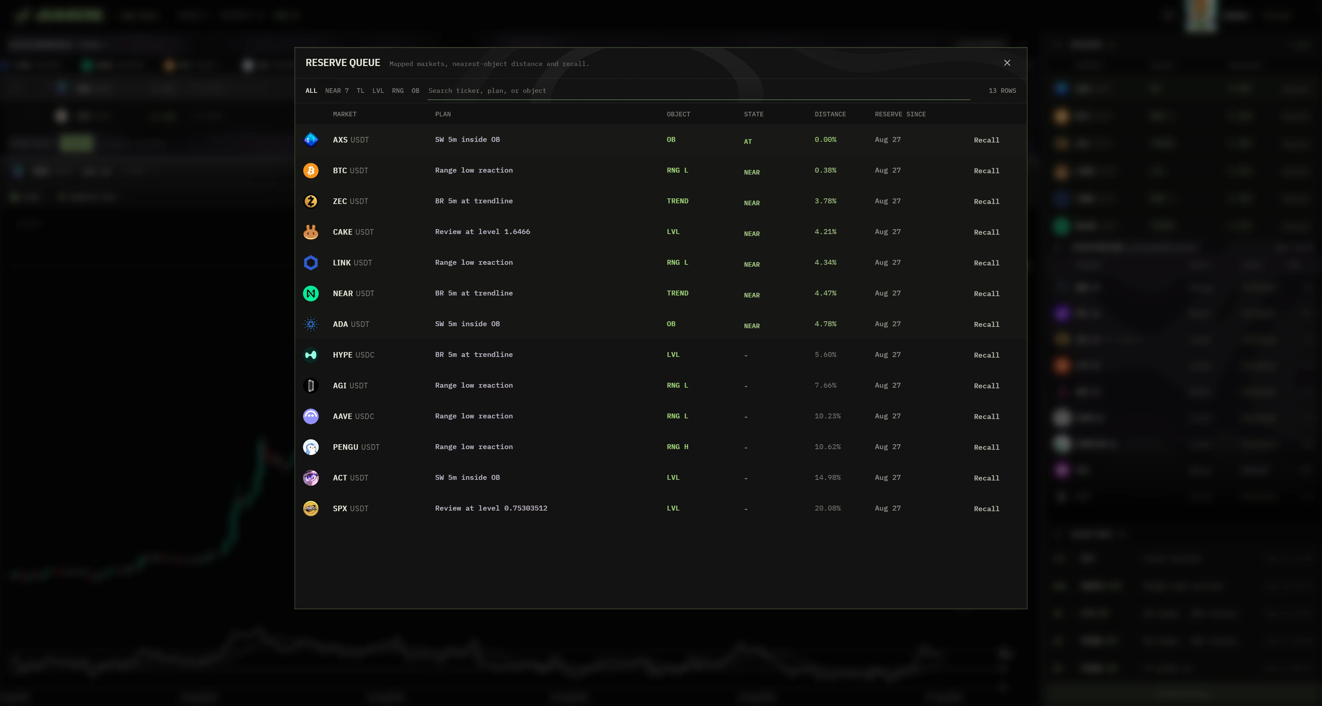Click the MARKET column header

(x=344, y=114)
